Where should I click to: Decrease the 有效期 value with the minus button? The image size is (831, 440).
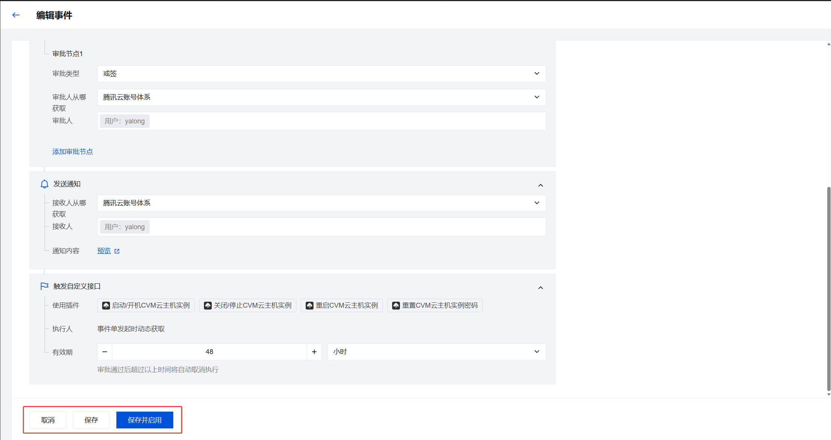point(105,352)
